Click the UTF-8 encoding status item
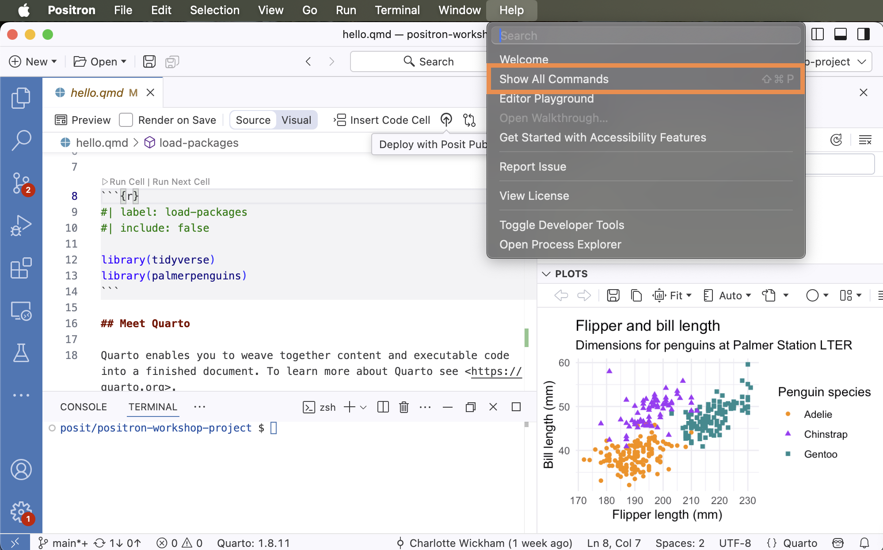The image size is (883, 550). click(x=735, y=543)
